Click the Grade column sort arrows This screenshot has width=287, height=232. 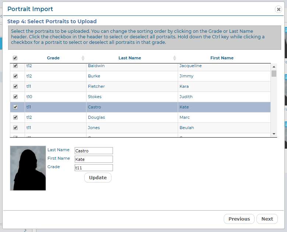[83, 58]
